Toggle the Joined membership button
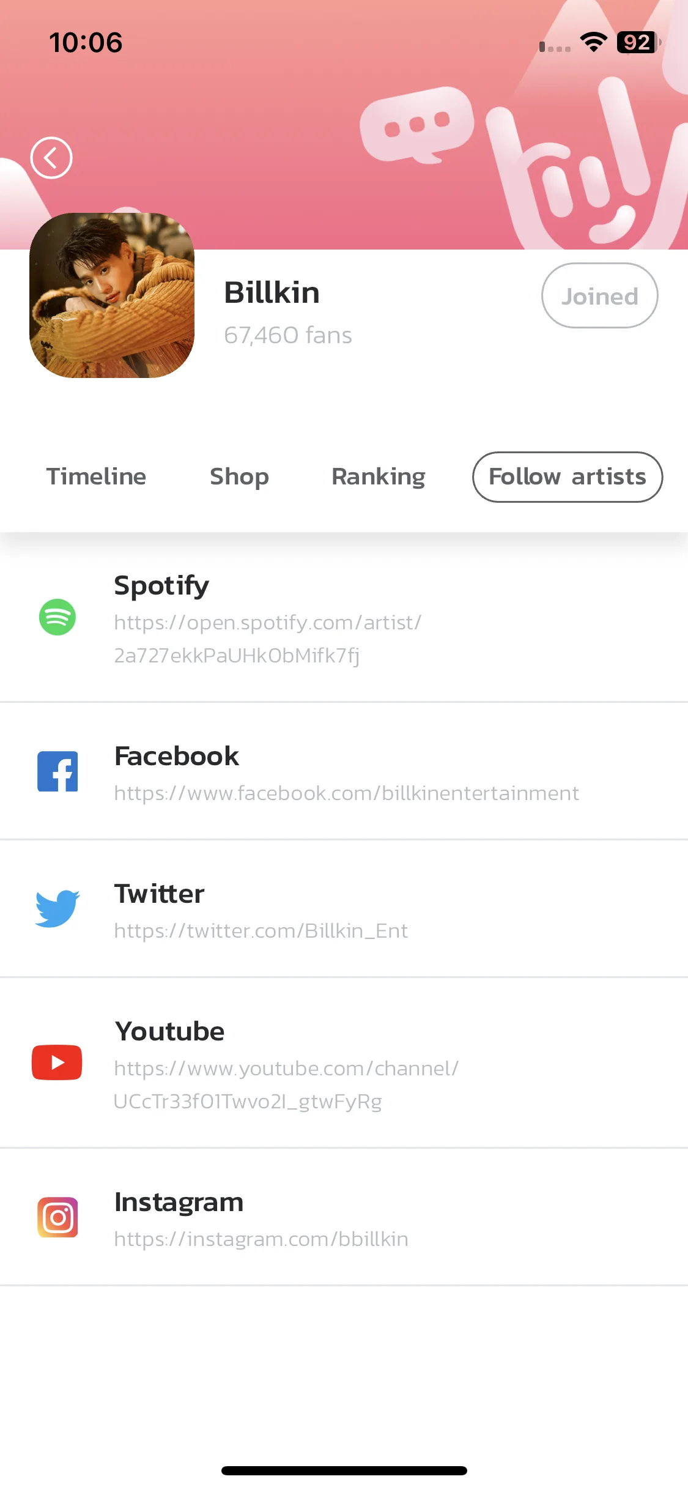This screenshot has width=688, height=1490. point(600,296)
